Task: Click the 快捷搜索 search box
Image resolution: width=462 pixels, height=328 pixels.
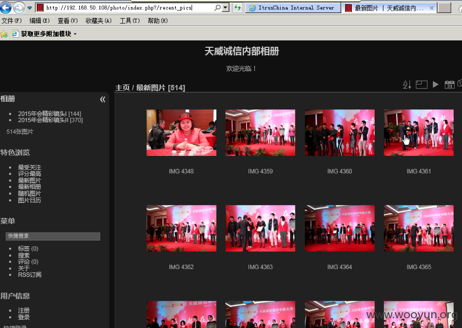Action: click(x=53, y=236)
